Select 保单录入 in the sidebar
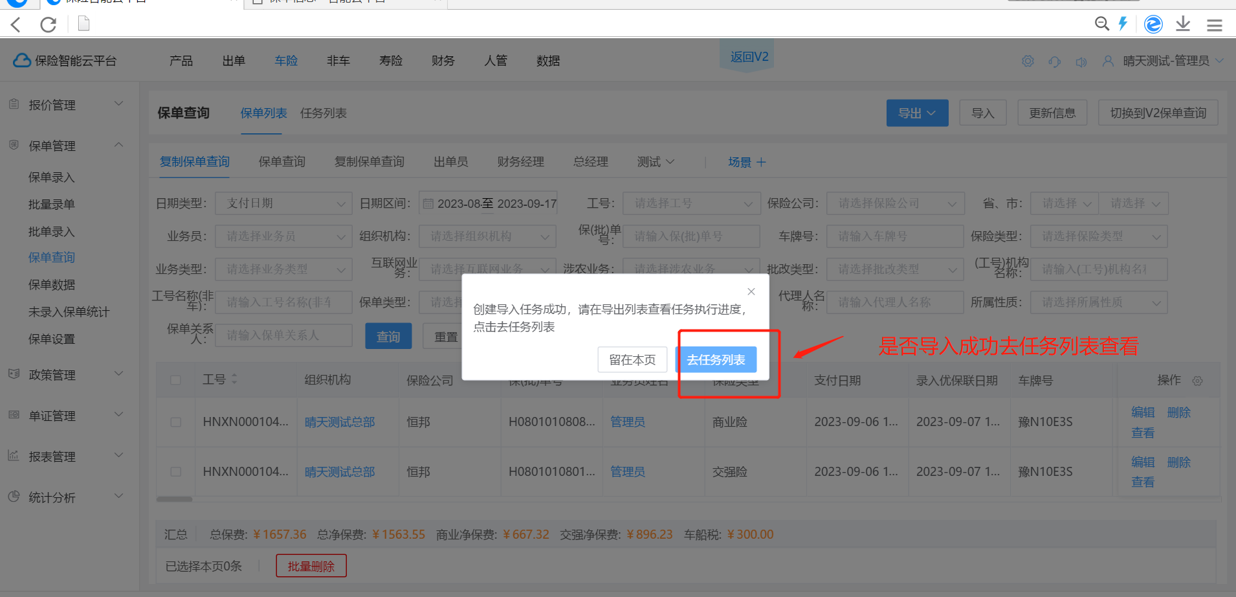1236x597 pixels. pyautogui.click(x=52, y=177)
